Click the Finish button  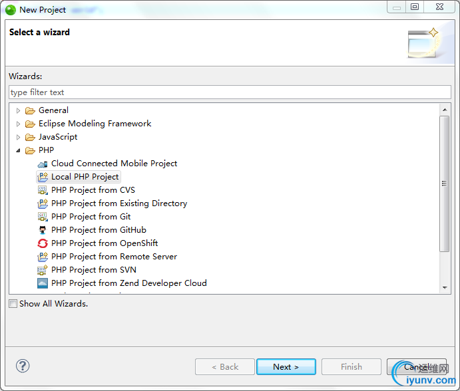(351, 366)
